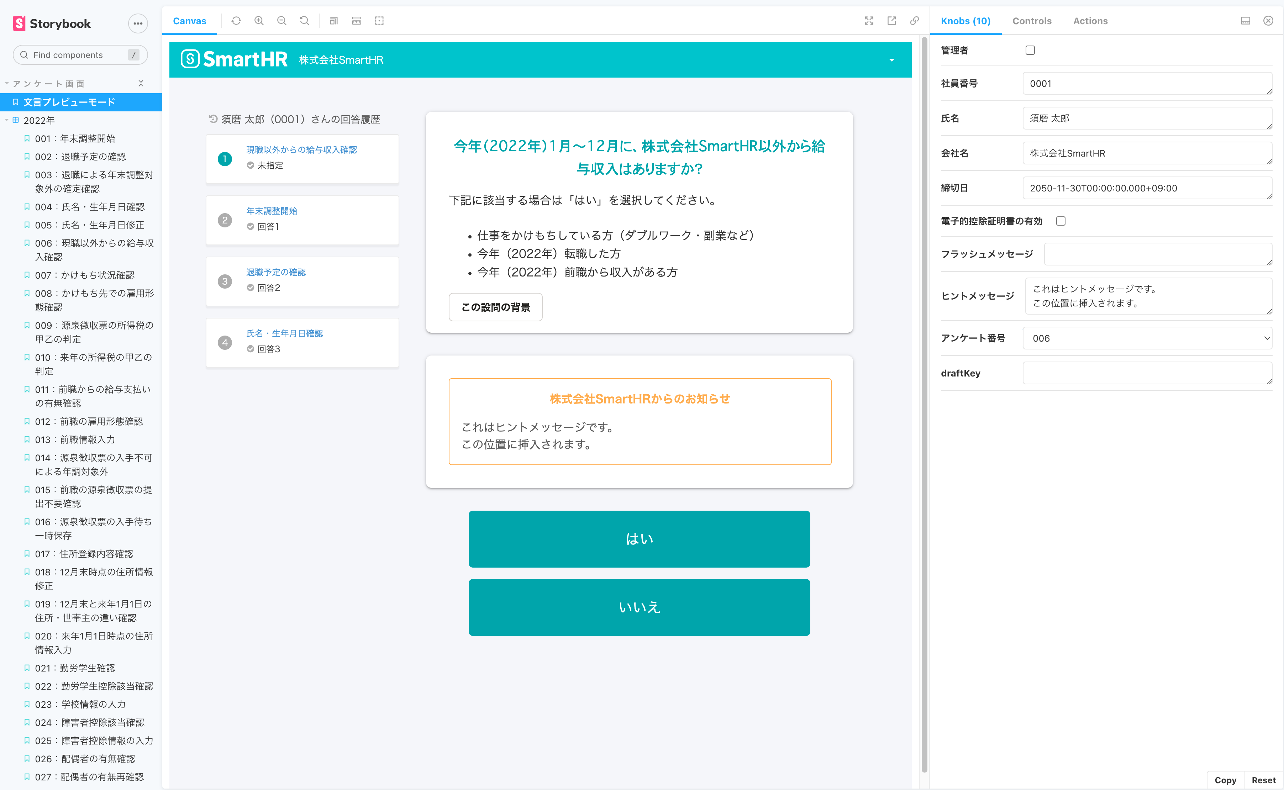Open the Storybook shortcuts menu
The height and width of the screenshot is (790, 1284).
click(137, 23)
